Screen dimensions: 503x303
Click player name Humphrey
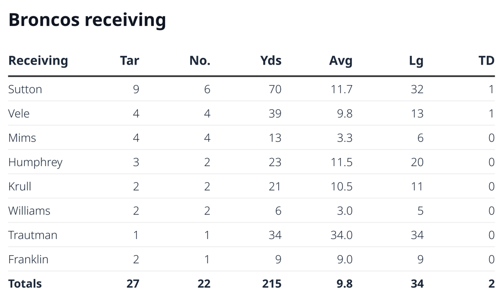click(35, 162)
